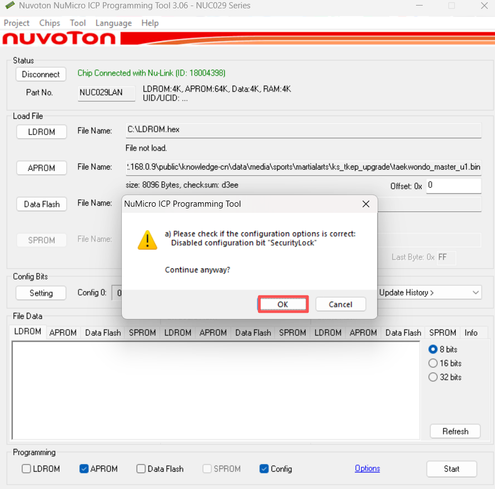Click the app icon in title bar

tap(9, 6)
